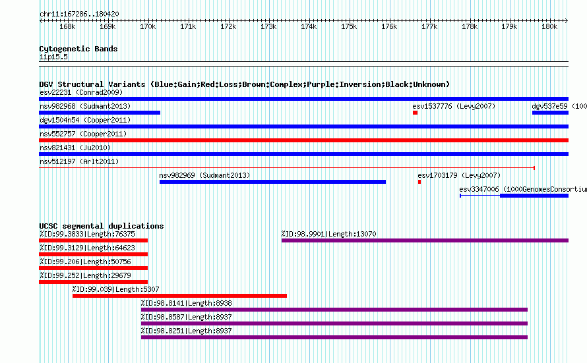Click the small red esv1537776 (Levy2007) marker
The height and width of the screenshot is (363, 587).
pos(415,113)
